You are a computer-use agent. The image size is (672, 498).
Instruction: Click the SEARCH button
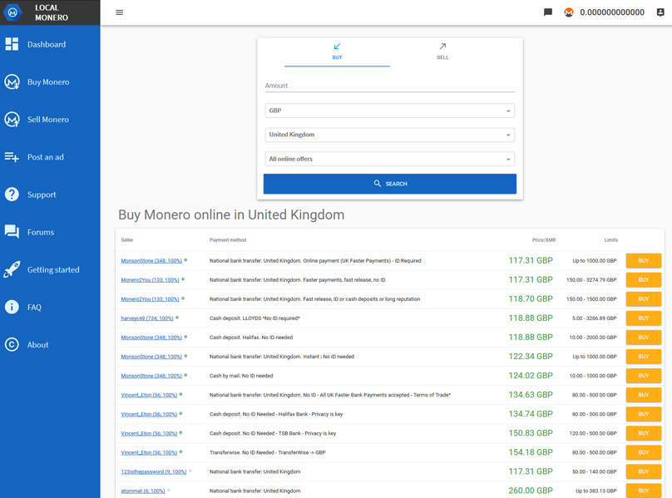(x=389, y=184)
